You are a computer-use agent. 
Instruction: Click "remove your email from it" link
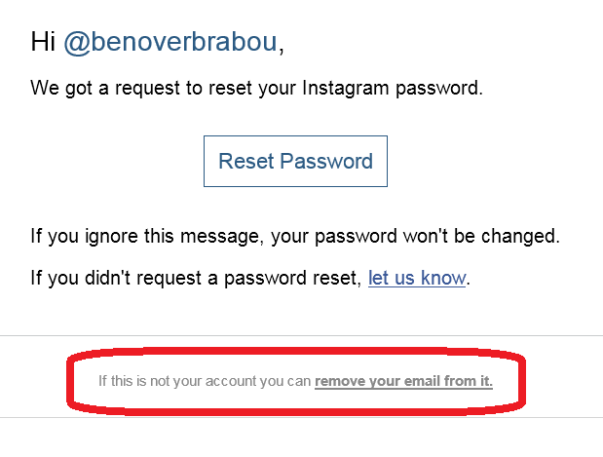coord(403,381)
